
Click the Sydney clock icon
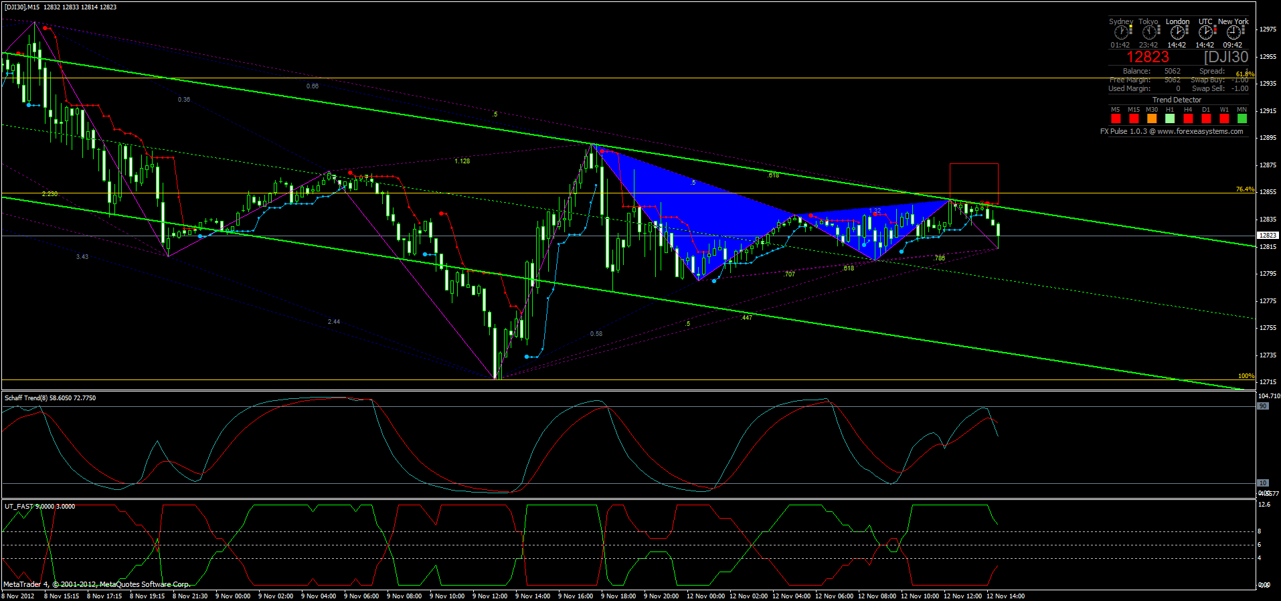click(1121, 32)
